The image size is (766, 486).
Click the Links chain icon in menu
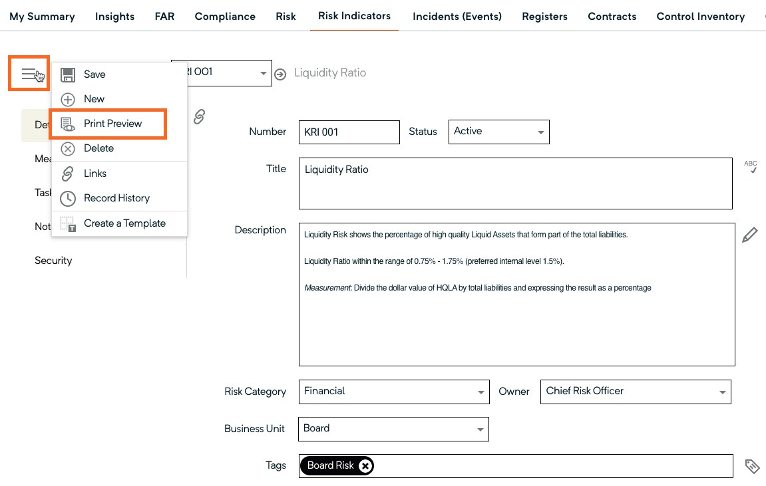pos(67,174)
